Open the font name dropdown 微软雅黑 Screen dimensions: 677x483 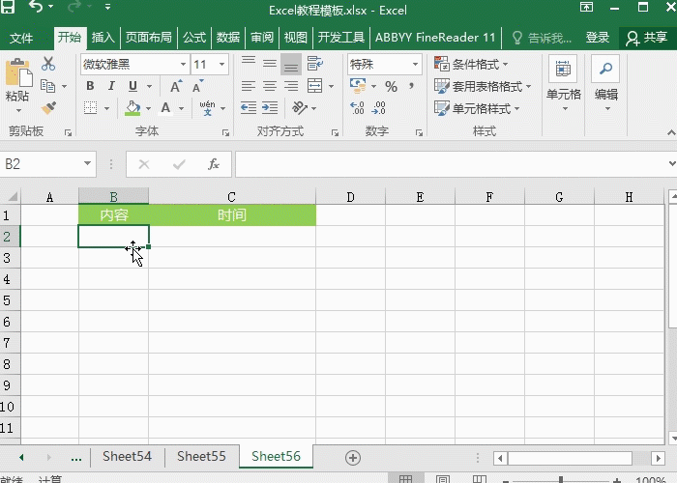(x=134, y=65)
